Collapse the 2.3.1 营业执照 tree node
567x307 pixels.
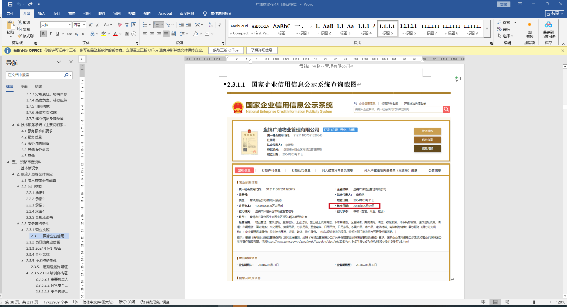pyautogui.click(x=23, y=230)
